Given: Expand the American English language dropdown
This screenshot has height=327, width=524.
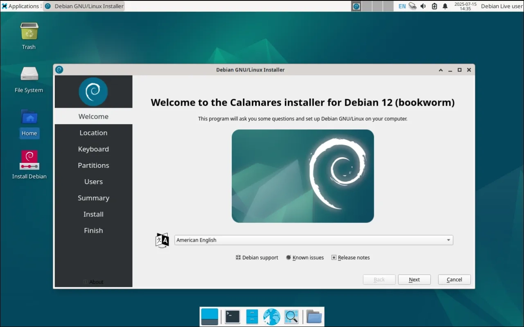Looking at the screenshot, I should coord(314,240).
